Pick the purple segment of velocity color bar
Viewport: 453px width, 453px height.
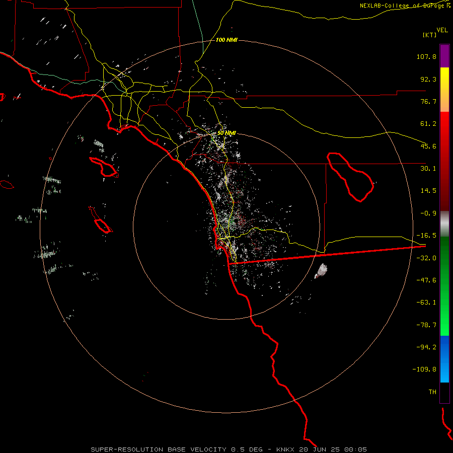[444, 56]
